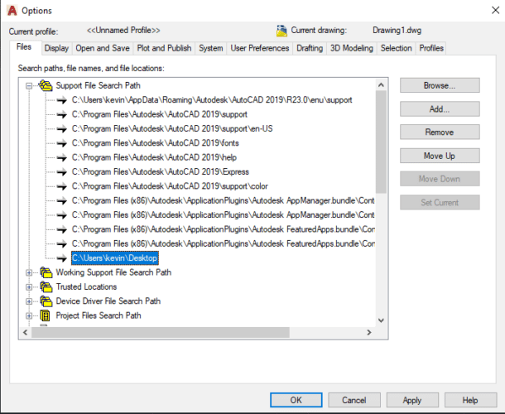Click the Remove button
505x414 pixels.
coord(440,132)
